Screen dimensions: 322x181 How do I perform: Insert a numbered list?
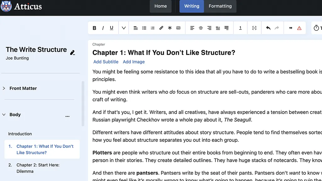click(x=153, y=28)
